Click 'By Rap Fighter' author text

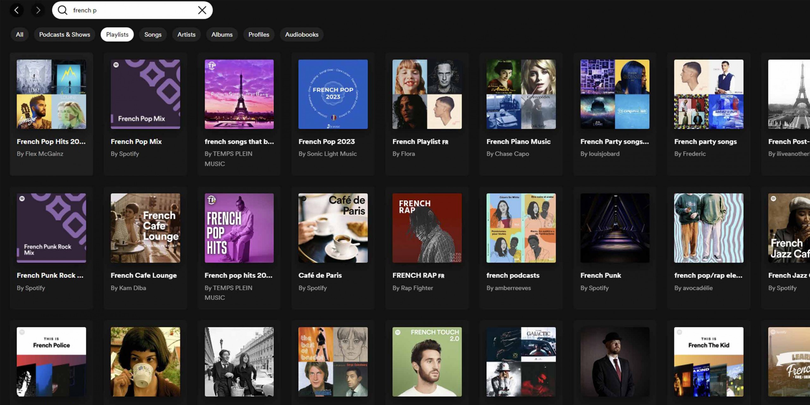click(x=413, y=288)
